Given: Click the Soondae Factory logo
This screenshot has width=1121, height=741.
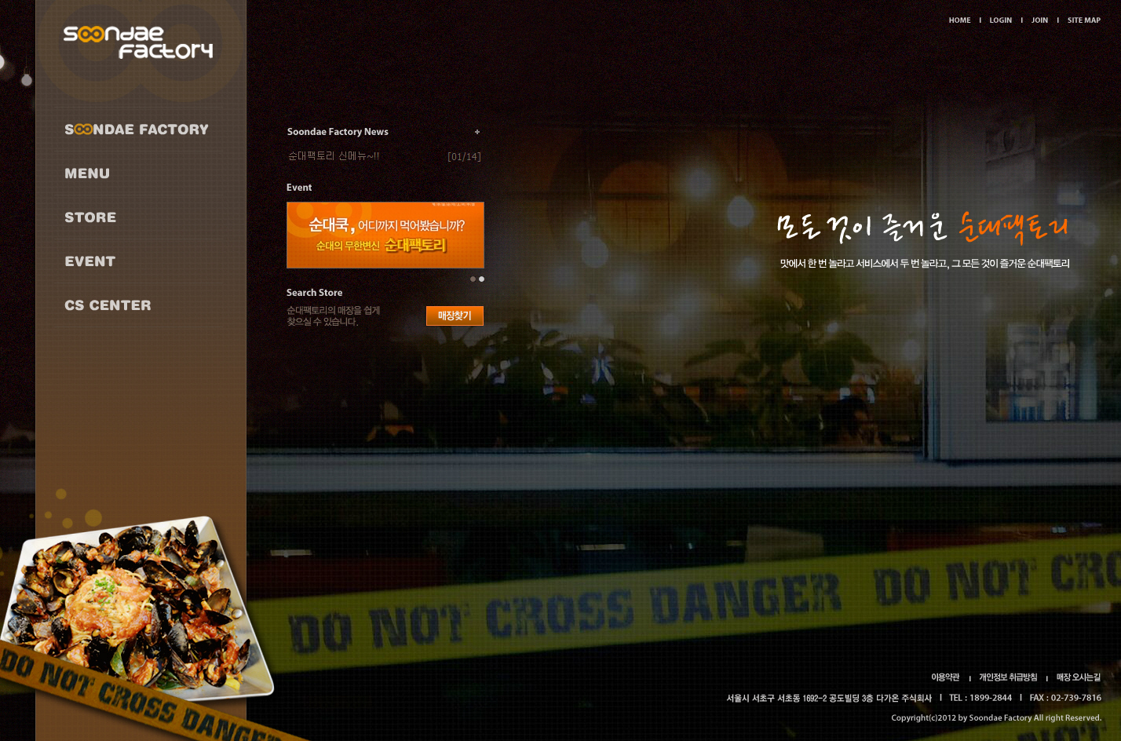Looking at the screenshot, I should pyautogui.click(x=138, y=42).
